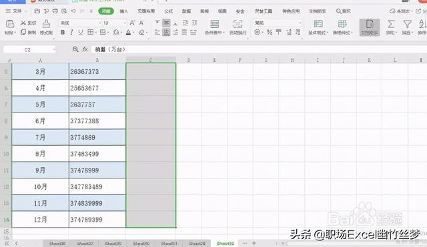This screenshot has height=247, width=427.
Task: Switch to the Data ribbon tab
Action: coord(187,11)
